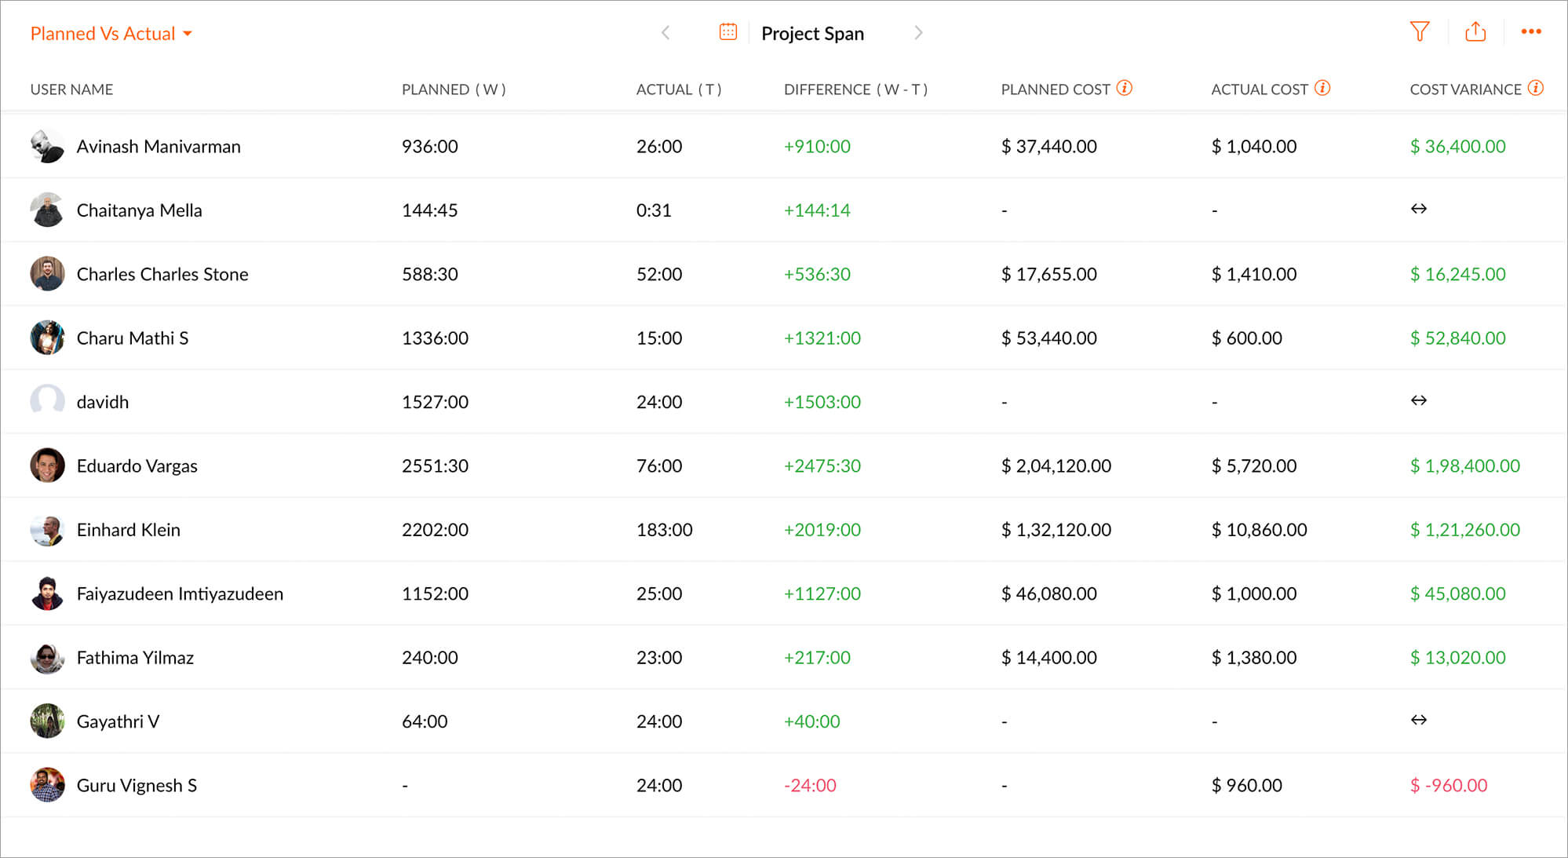Open Eduardo Vargas user name

coord(137,466)
